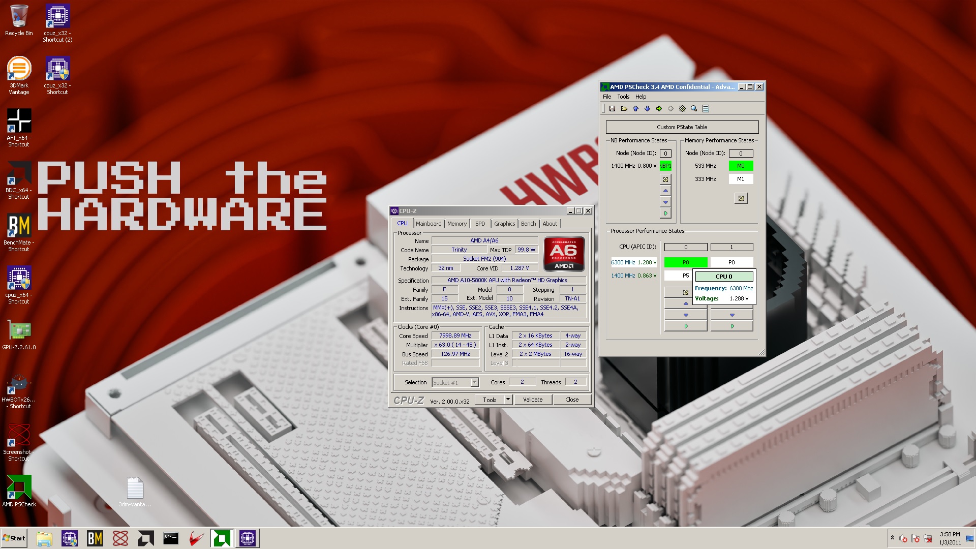This screenshot has height=549, width=976.
Task: Click the green play button in CPU 1 column
Action: pyautogui.click(x=732, y=326)
